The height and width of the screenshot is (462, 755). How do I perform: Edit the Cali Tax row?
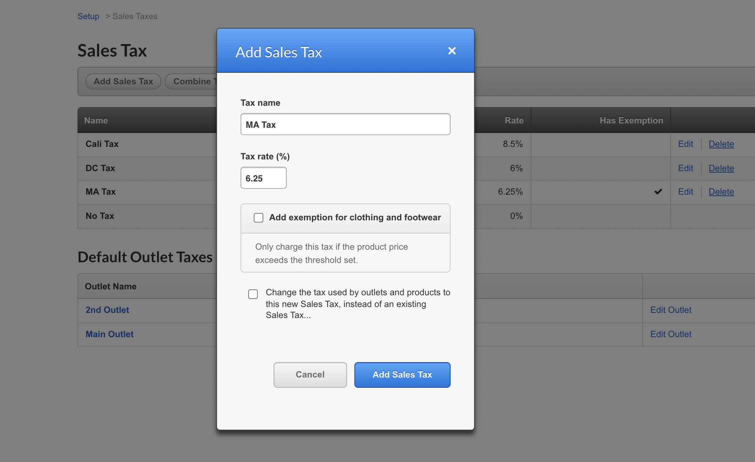[x=685, y=144]
